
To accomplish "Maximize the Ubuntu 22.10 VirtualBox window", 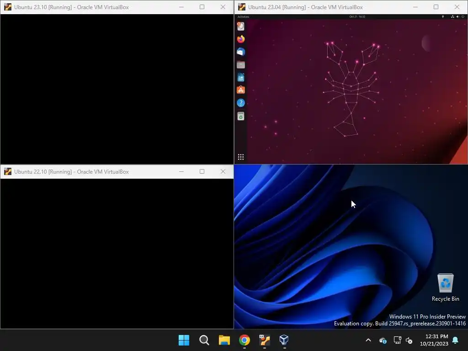I will coord(202,171).
